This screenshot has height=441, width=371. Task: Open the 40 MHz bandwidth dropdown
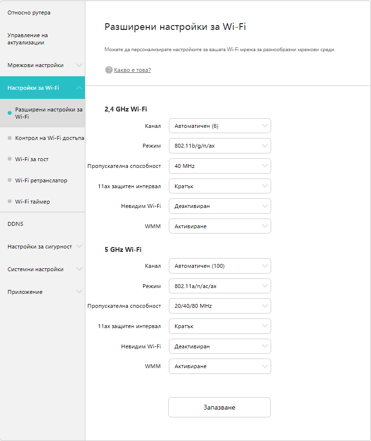click(x=220, y=166)
